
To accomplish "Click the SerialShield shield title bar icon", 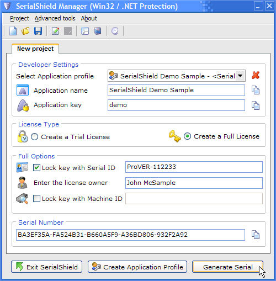I will click(7, 6).
